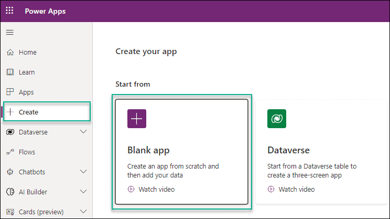Go to Home in the sidebar
Viewport: 390px width, 219px height.
[x=28, y=53]
